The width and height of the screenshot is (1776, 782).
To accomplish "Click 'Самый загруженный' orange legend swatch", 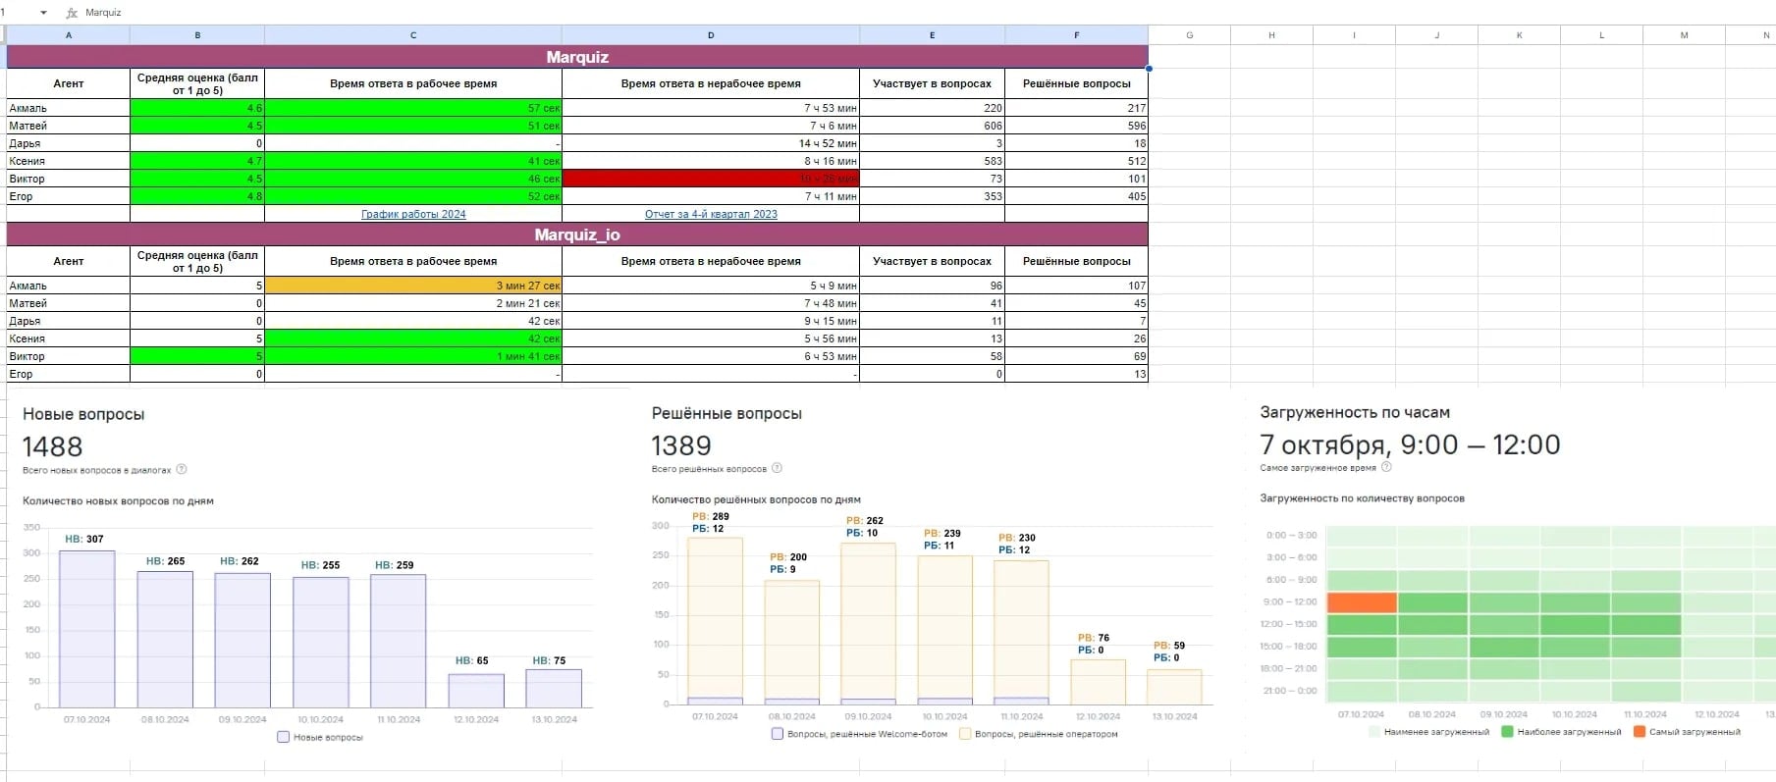I will tap(1640, 732).
